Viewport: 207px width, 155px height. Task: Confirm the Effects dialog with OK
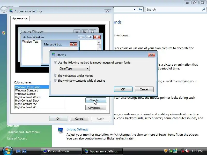tap(123, 89)
